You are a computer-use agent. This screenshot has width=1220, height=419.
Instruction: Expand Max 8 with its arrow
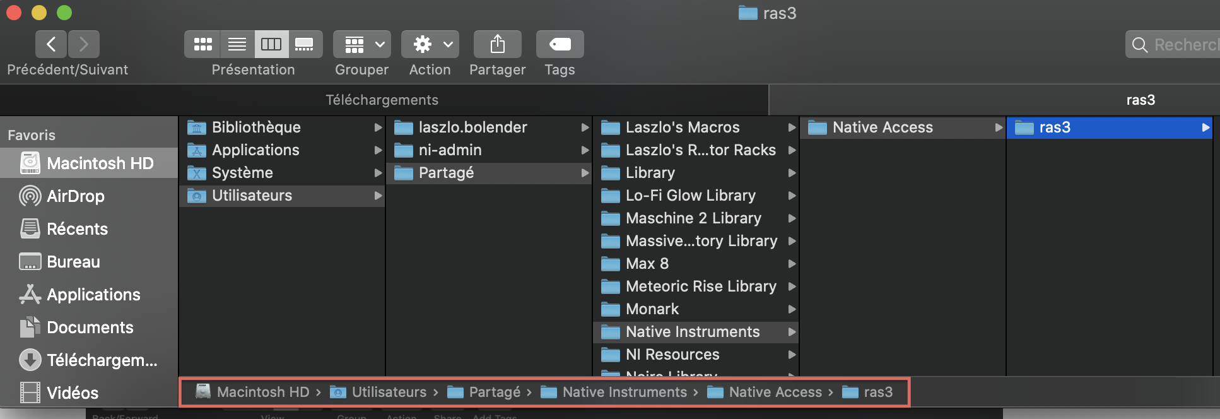(x=792, y=264)
